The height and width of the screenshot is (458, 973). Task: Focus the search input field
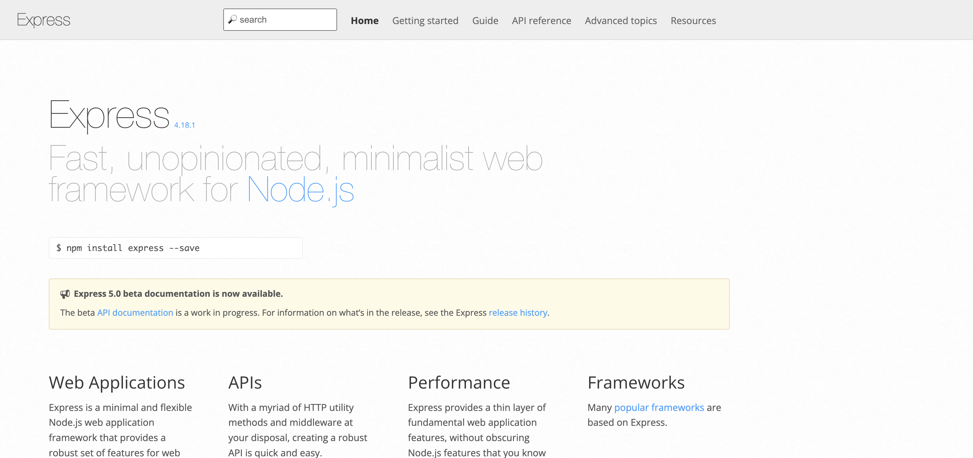(x=280, y=20)
